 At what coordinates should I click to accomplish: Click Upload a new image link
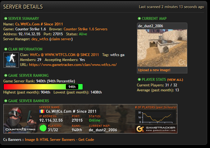[154, 70]
